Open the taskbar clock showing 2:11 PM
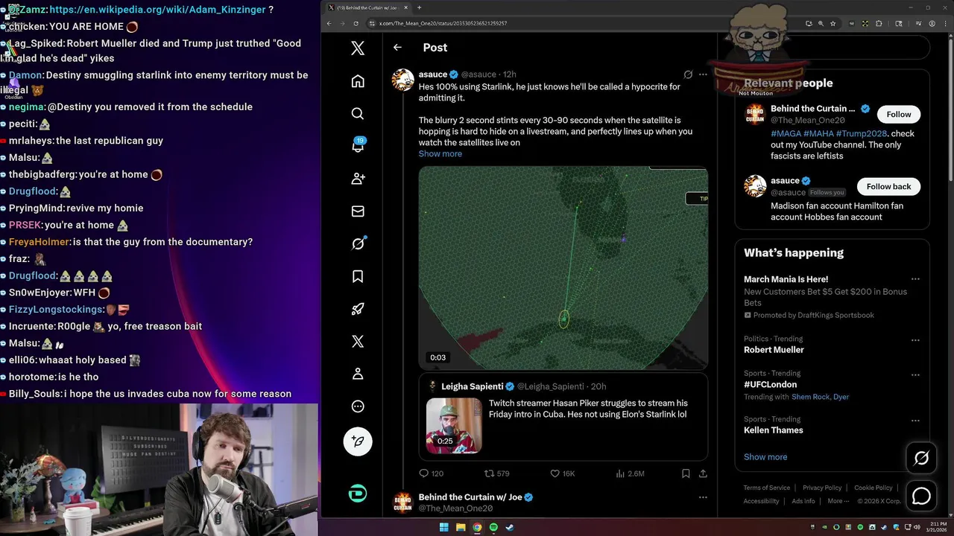954x536 pixels. coord(939,528)
